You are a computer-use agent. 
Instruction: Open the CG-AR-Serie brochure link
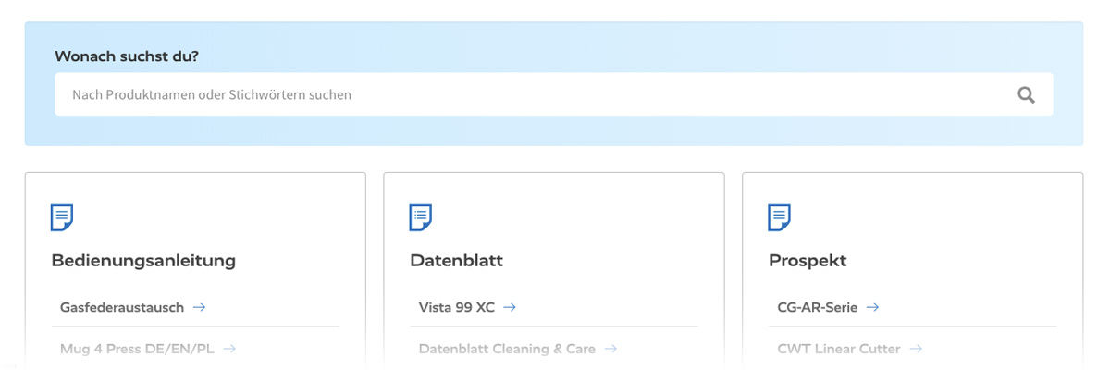[x=818, y=307]
